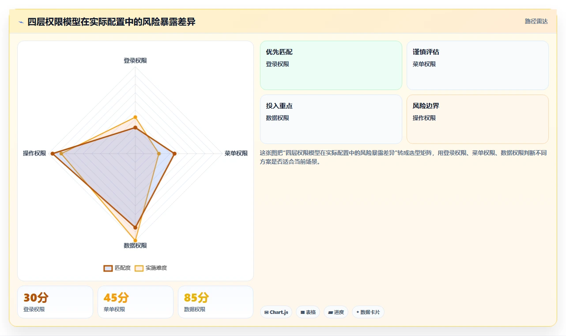Image resolution: width=566 pixels, height=336 pixels.
Task: Click the description paragraph below the cards
Action: point(404,157)
